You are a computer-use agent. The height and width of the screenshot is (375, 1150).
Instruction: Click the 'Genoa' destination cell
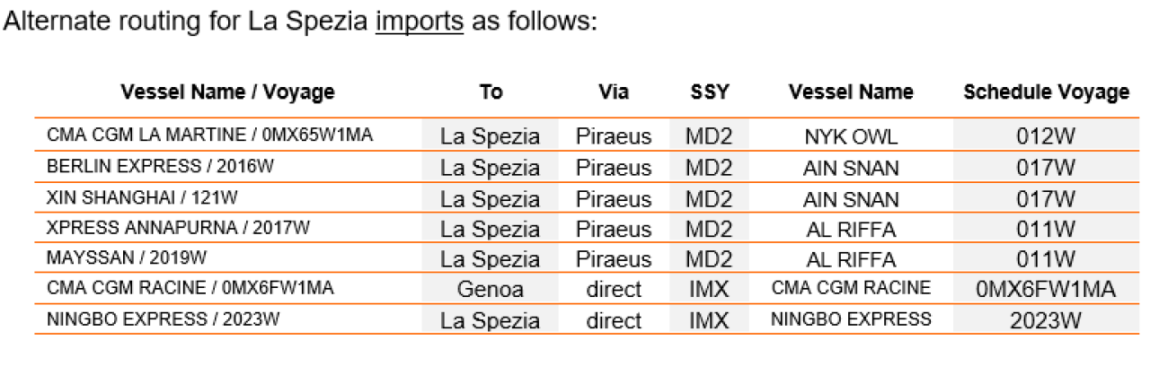[491, 290]
